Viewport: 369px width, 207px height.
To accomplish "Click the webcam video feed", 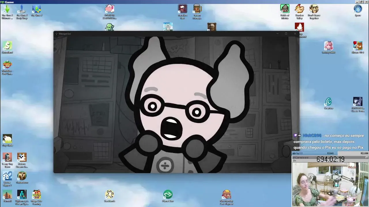I will click(x=330, y=184).
